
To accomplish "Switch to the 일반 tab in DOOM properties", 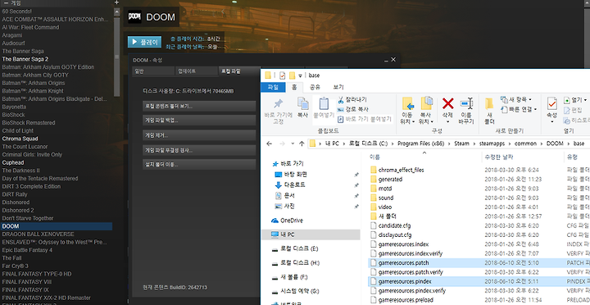I will tap(153, 71).
